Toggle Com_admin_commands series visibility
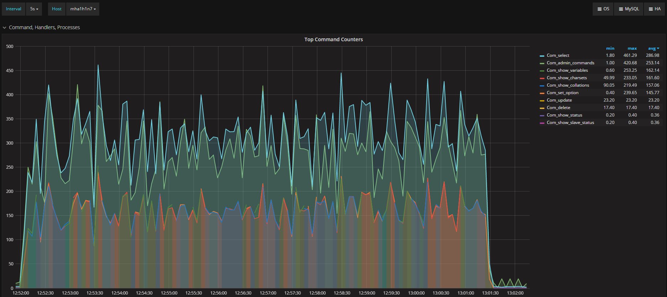This screenshot has width=667, height=297. (570, 63)
